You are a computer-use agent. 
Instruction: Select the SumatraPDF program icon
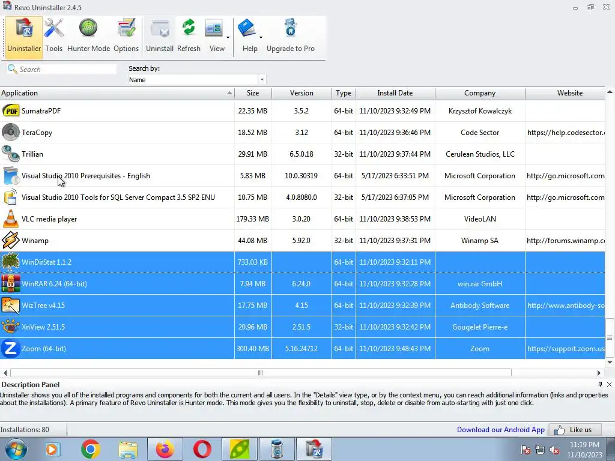(11, 111)
